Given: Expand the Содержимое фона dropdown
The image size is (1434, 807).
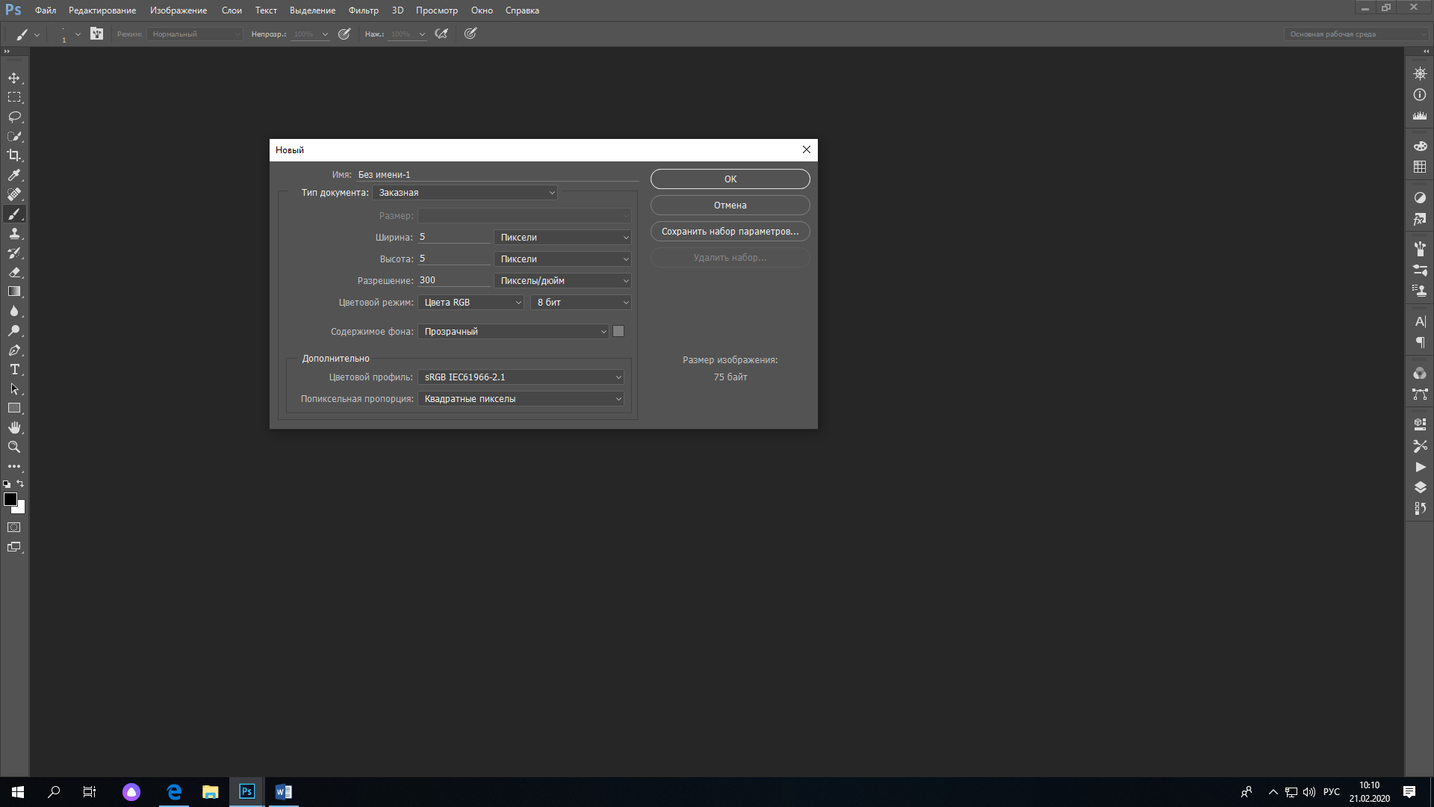Looking at the screenshot, I should click(x=514, y=332).
